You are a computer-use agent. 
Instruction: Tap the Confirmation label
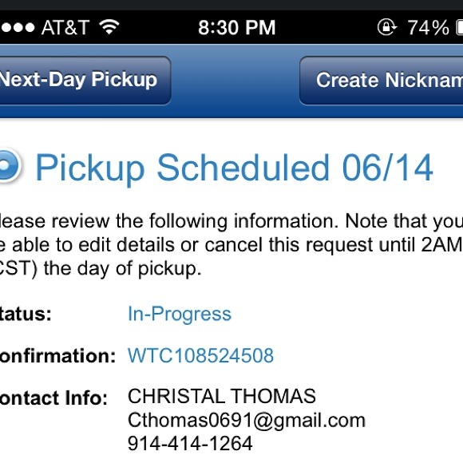[x=57, y=355]
